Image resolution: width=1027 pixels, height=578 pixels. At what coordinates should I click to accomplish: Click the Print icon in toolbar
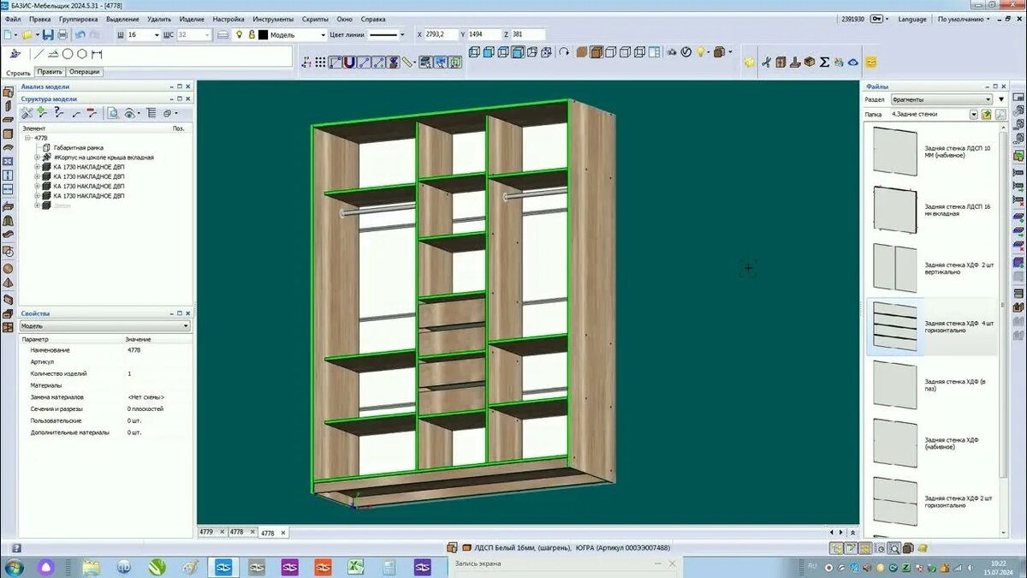coord(62,34)
